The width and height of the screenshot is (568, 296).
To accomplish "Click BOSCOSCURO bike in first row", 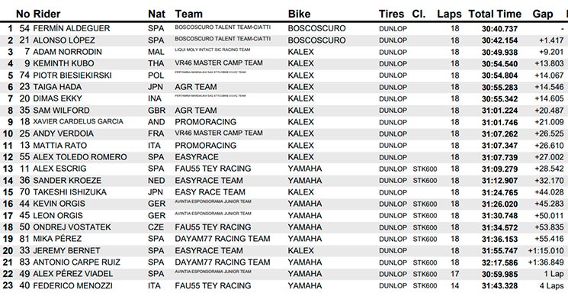I will click(316, 28).
